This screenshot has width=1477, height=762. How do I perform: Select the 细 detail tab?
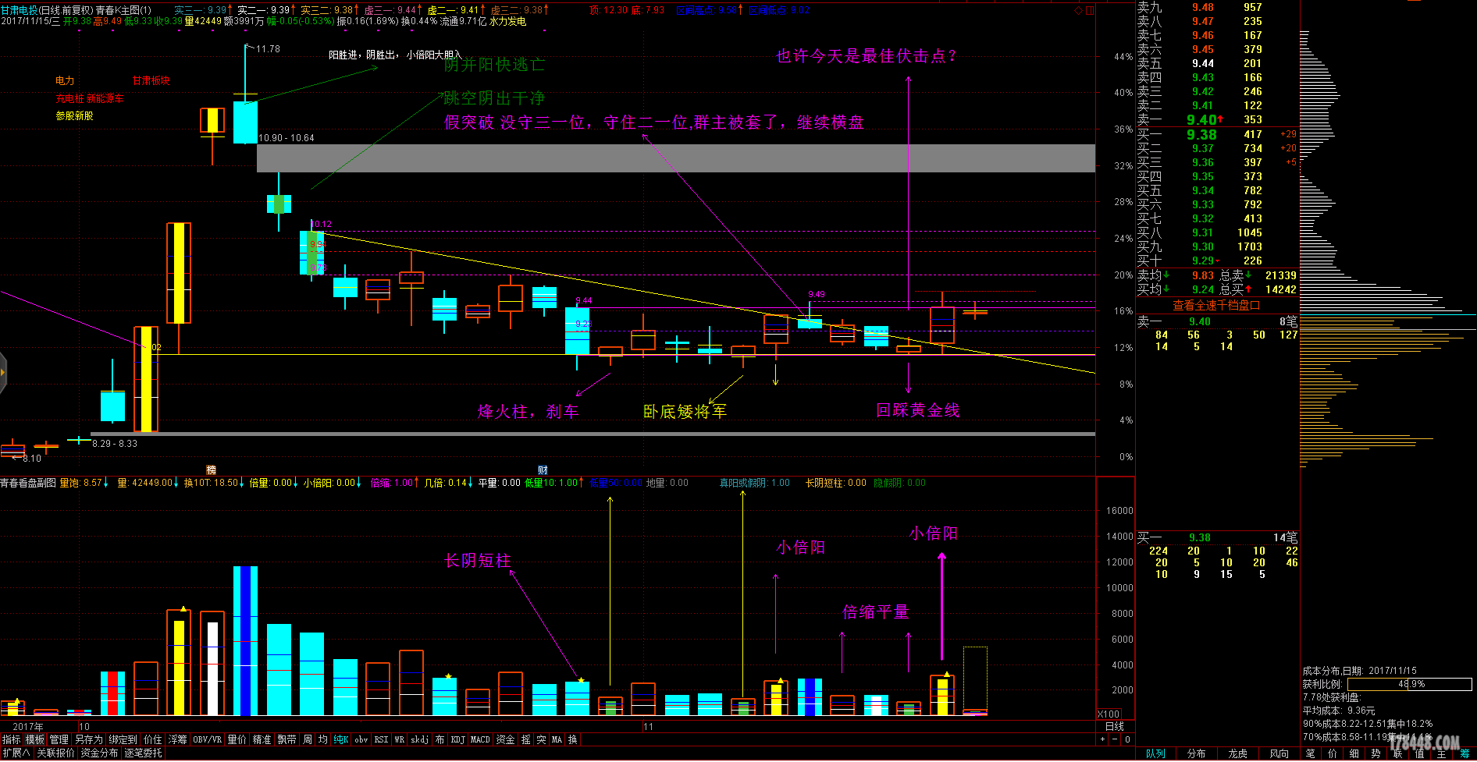1354,753
